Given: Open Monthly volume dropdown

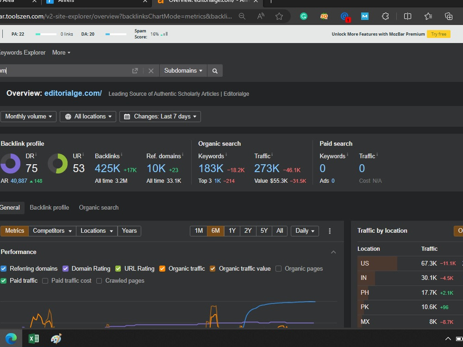Looking at the screenshot, I should 28,117.
